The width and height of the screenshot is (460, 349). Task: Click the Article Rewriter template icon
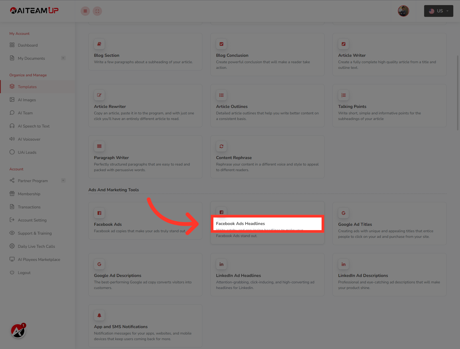99,95
